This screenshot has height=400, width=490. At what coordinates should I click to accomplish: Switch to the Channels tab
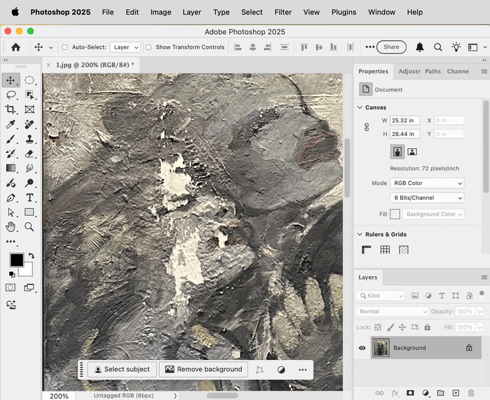point(458,71)
